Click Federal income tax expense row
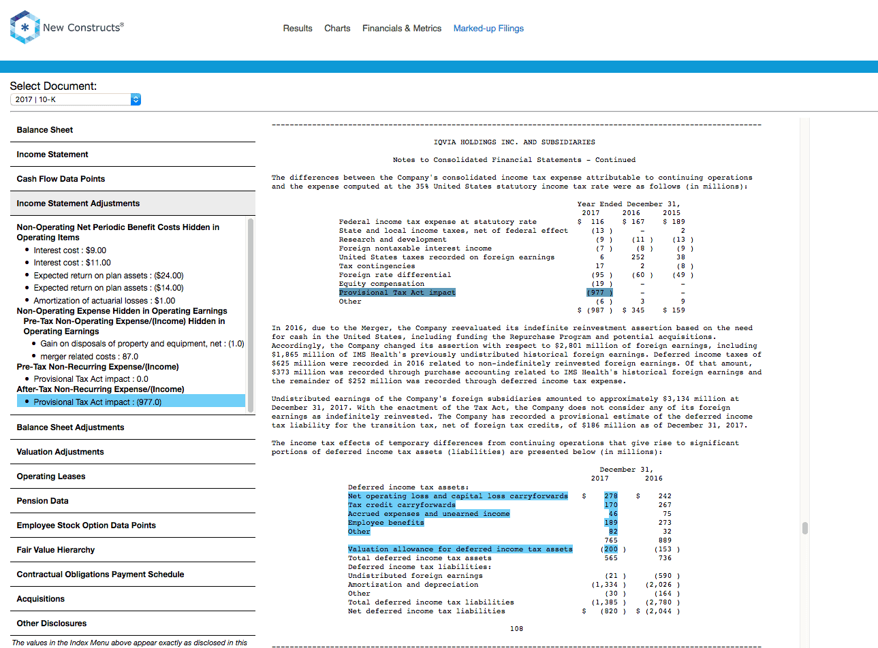The image size is (878, 648). [x=512, y=222]
